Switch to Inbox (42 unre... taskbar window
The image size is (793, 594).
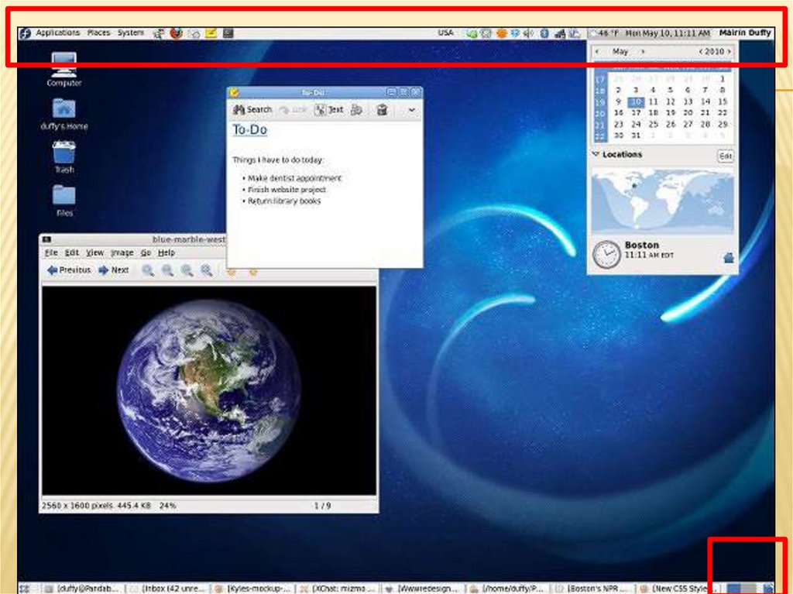click(168, 589)
